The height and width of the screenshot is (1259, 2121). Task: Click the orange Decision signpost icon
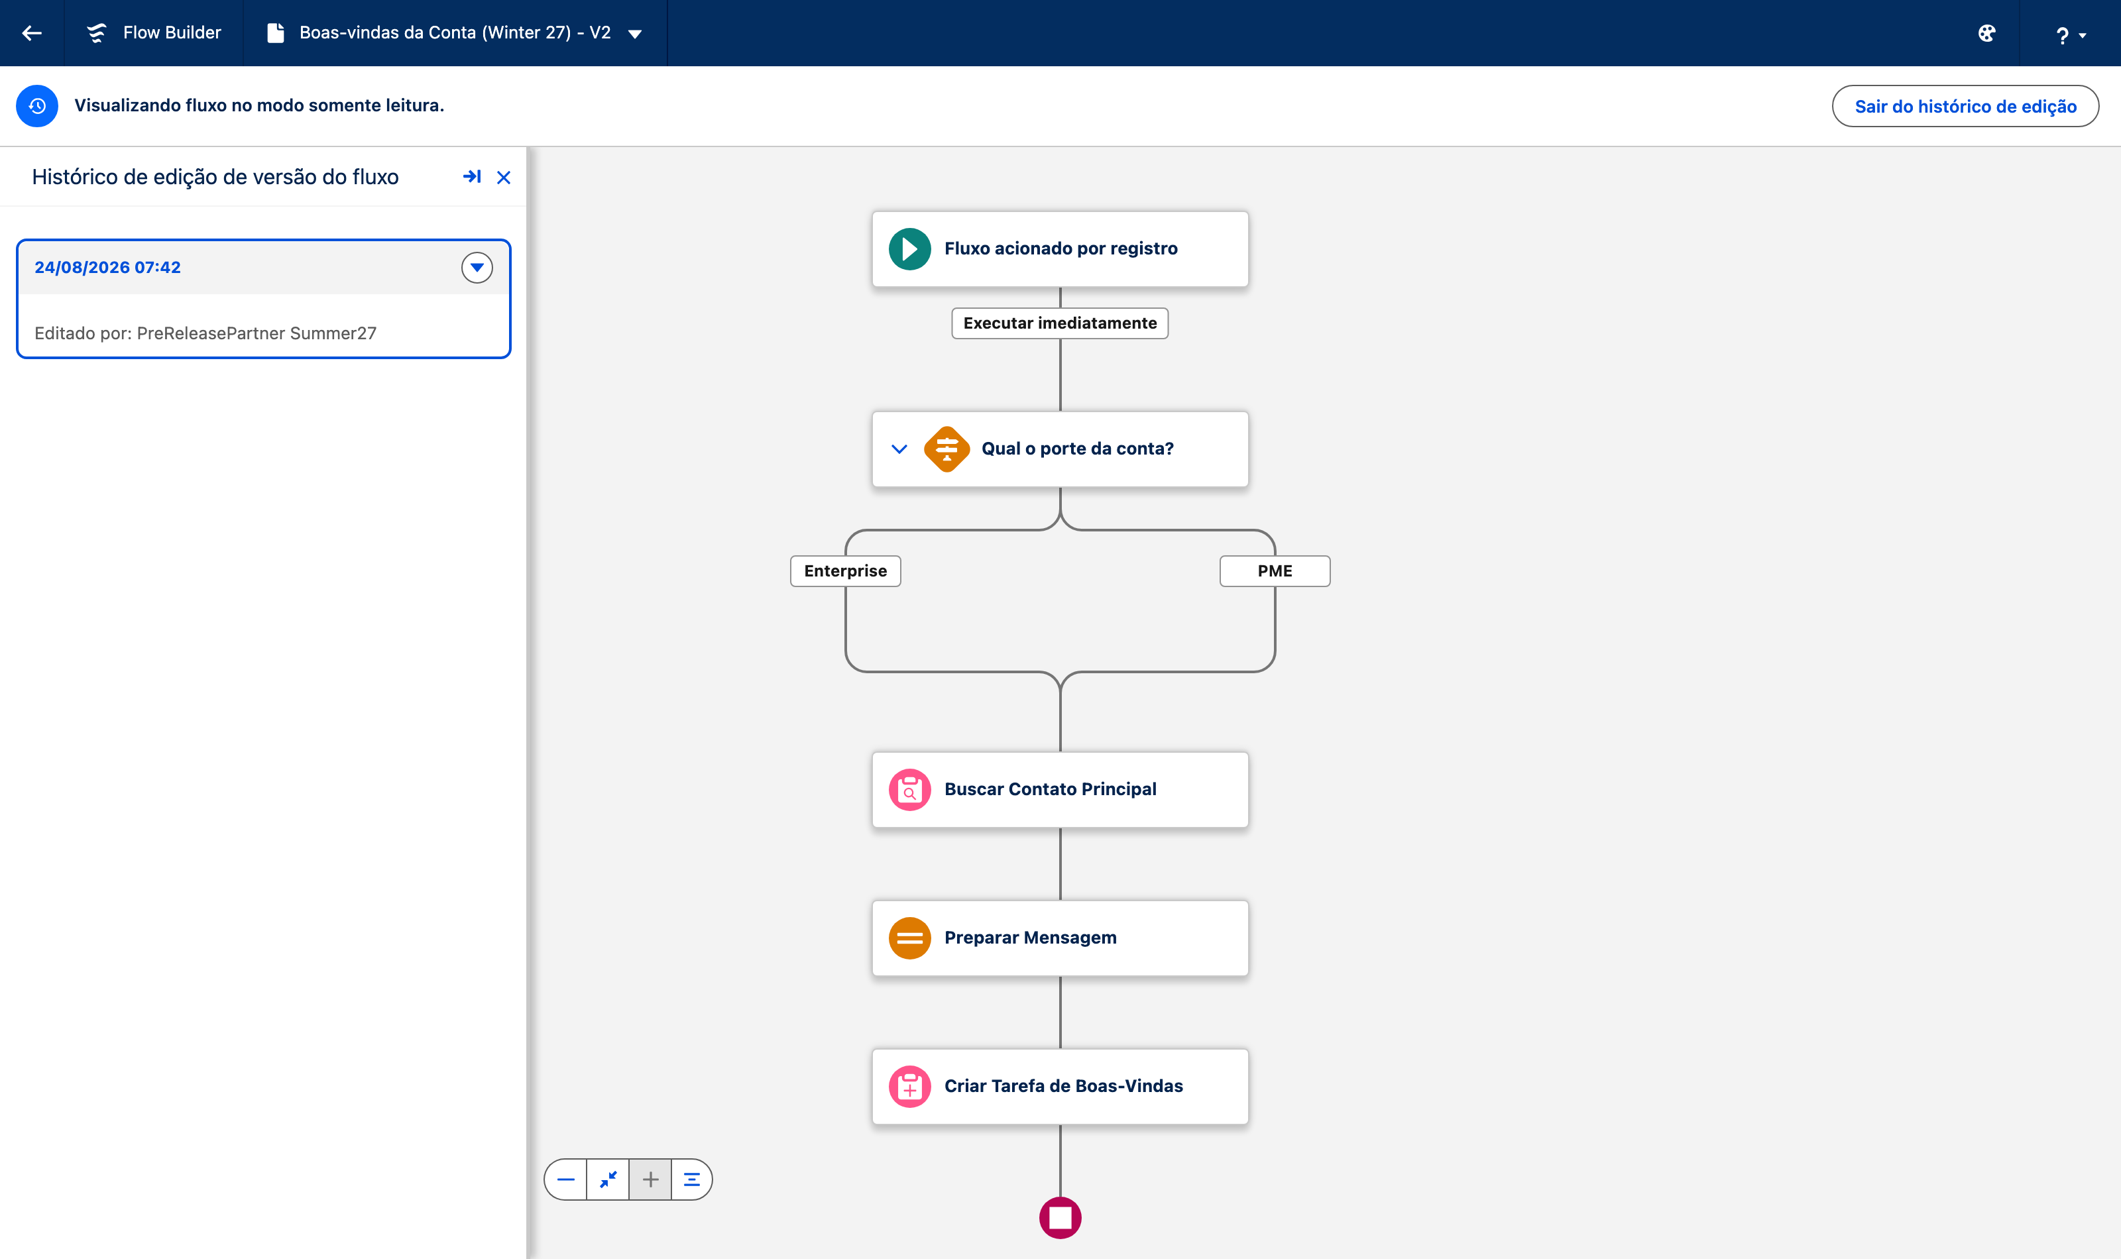(946, 449)
